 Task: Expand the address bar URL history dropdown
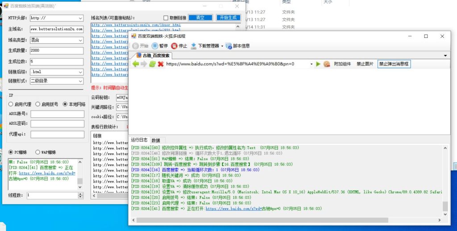[x=312, y=64]
